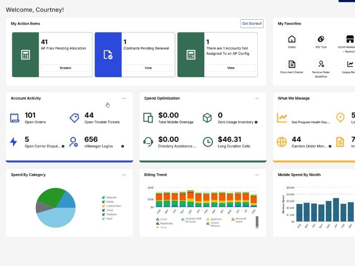Screen dimensions: 355x266
Task: Click the Billing Trend legend scrollbar
Action: tap(256, 222)
